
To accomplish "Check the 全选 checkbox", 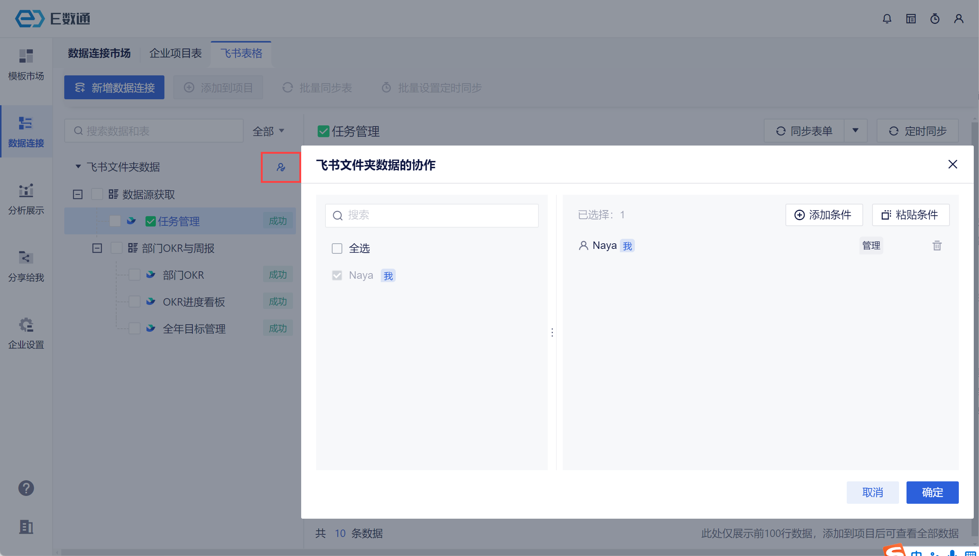I will coord(337,249).
